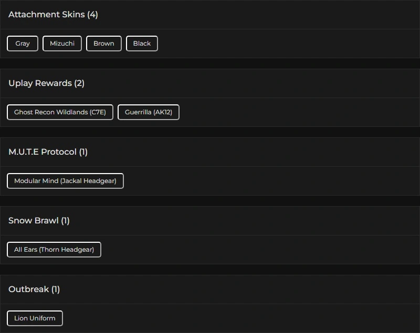Select the Gray attachment skin tag
The height and width of the screenshot is (333, 420).
coord(23,44)
